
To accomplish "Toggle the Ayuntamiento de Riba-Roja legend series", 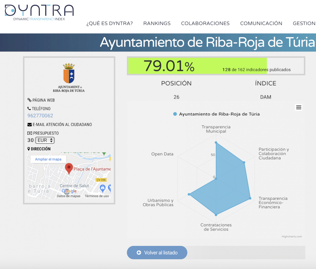I will tap(216, 114).
